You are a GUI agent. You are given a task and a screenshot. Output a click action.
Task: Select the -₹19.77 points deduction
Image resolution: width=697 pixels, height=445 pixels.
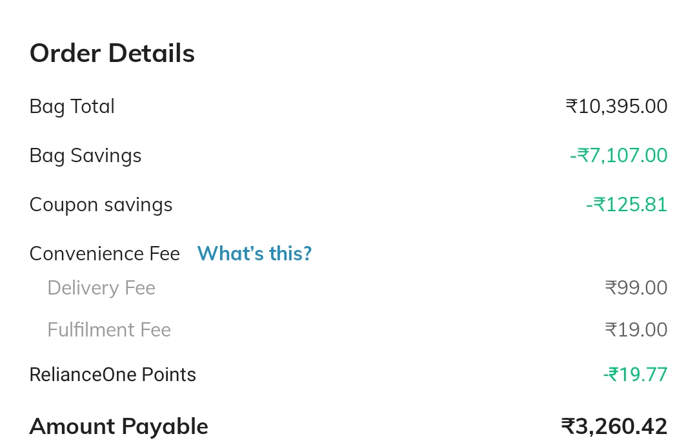636,374
